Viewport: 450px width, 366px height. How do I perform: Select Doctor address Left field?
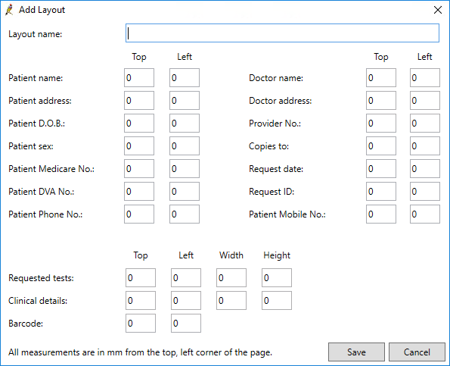point(425,100)
